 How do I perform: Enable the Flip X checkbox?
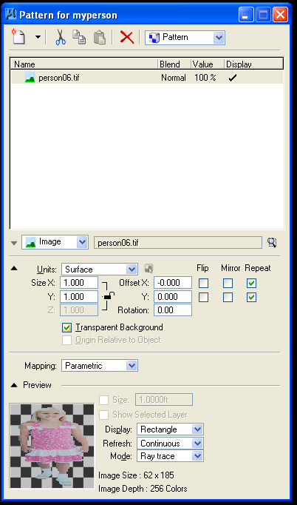203,283
